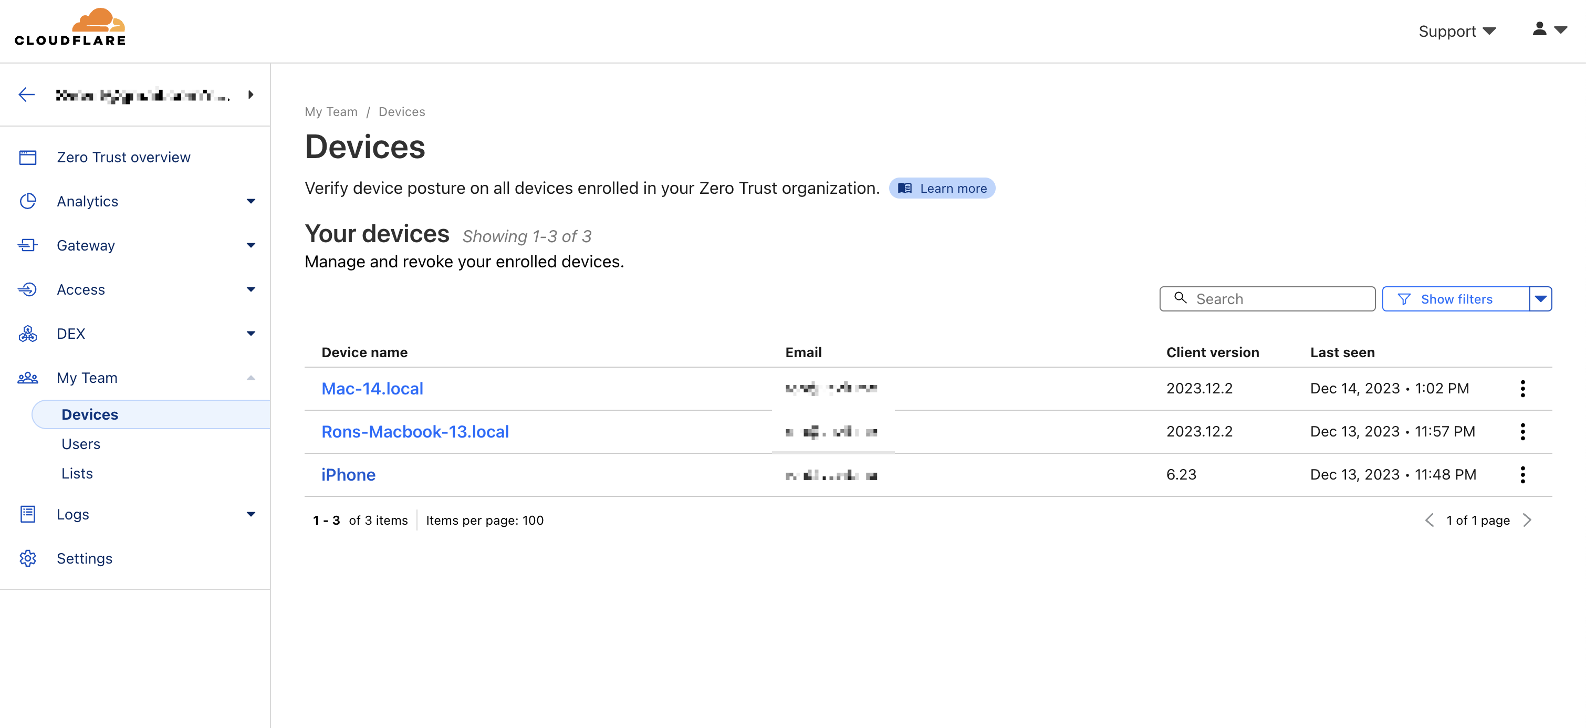This screenshot has height=728, width=1586.
Task: Click the Last seen column header
Action: [1342, 352]
